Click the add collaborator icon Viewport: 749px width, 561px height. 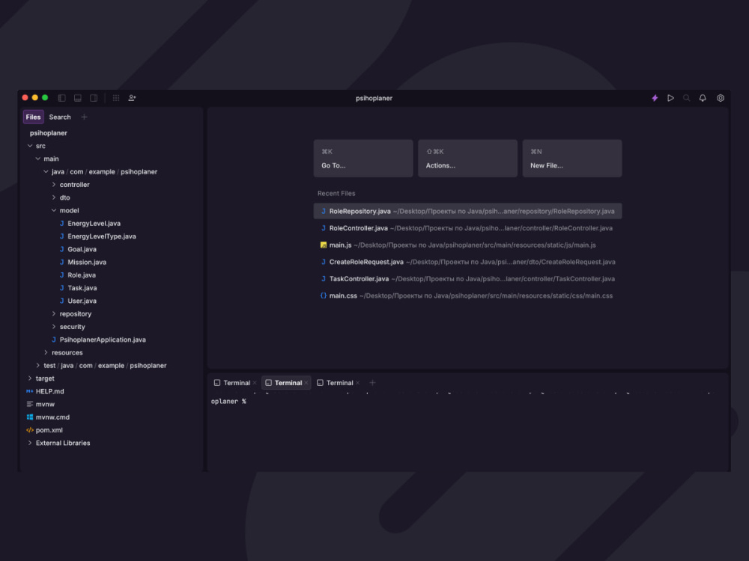tap(133, 98)
